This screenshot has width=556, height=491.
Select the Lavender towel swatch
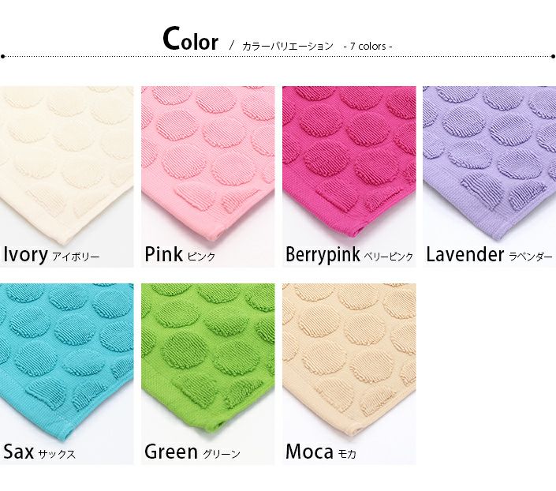coord(489,177)
